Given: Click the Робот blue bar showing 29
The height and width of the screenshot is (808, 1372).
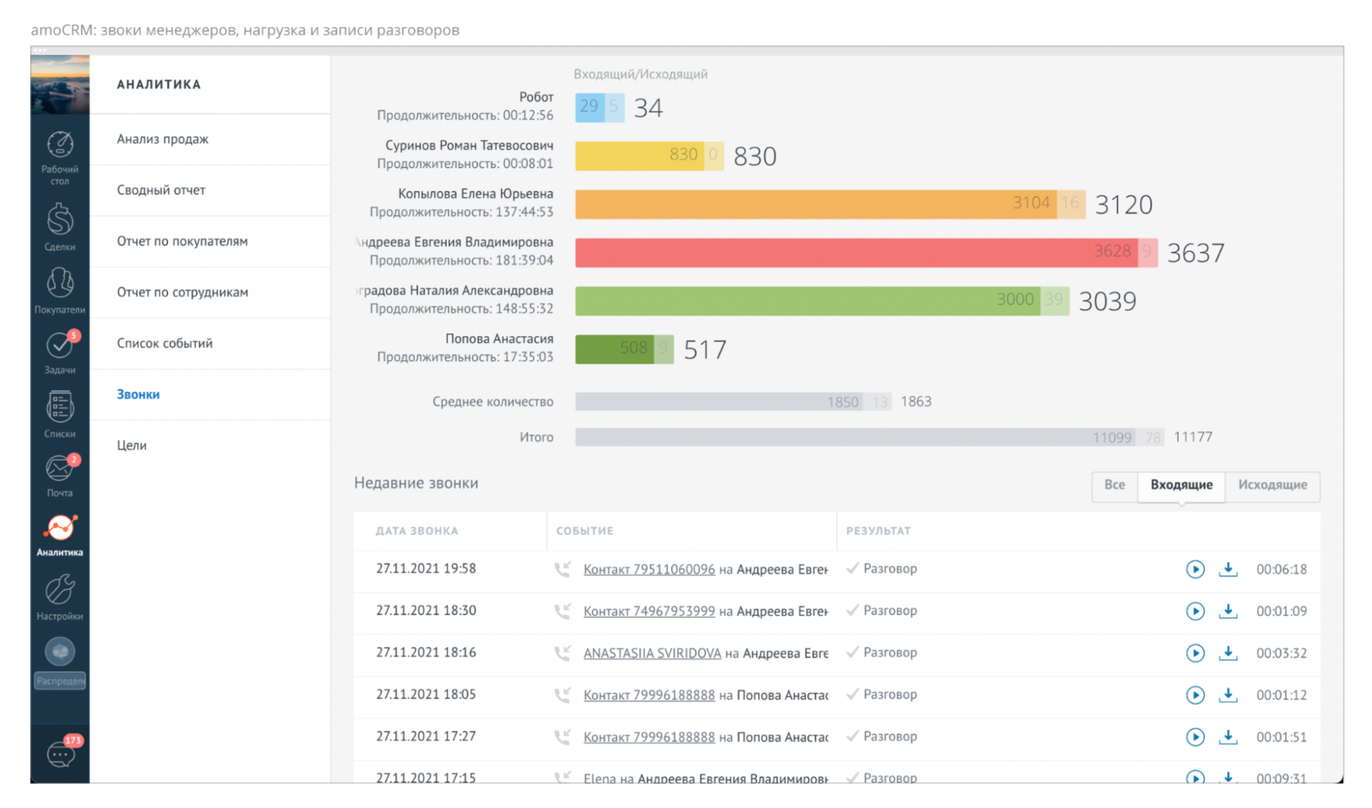Looking at the screenshot, I should 590,107.
